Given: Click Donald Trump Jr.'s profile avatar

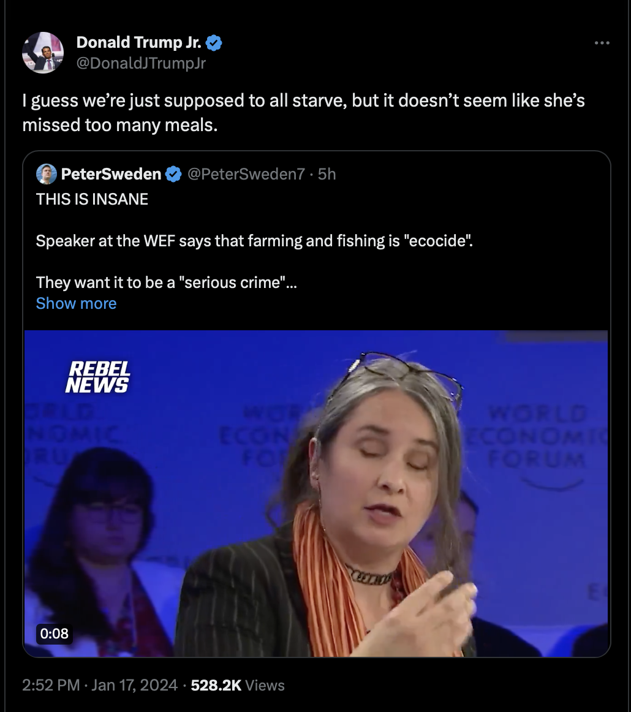Looking at the screenshot, I should coord(43,53).
